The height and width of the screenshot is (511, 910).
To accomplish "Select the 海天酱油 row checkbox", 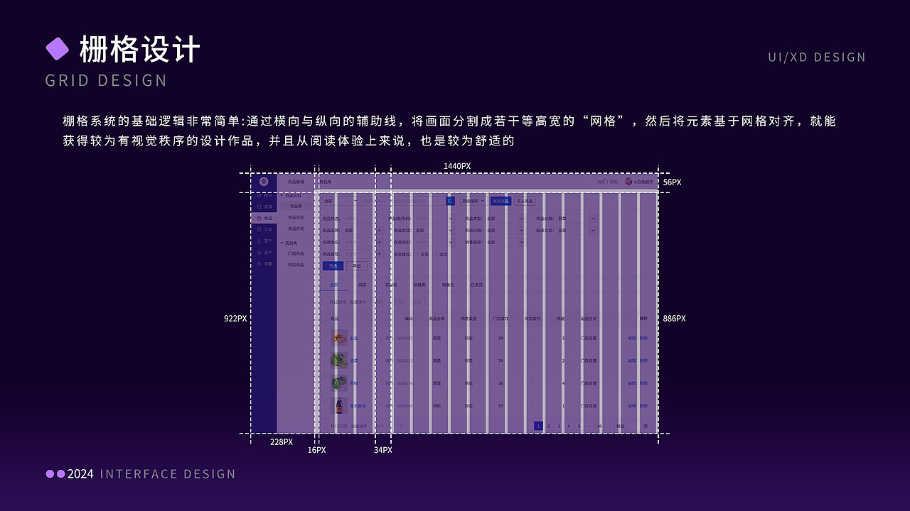I will click(x=325, y=399).
